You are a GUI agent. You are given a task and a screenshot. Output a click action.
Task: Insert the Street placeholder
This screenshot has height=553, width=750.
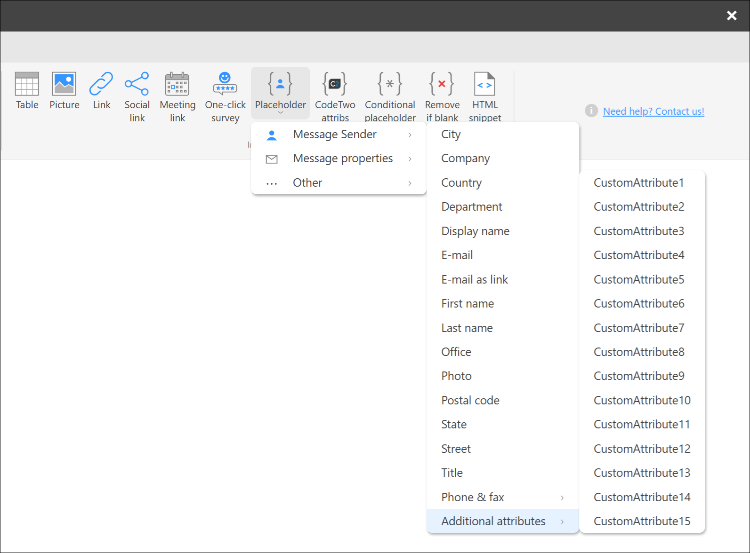tap(502, 449)
